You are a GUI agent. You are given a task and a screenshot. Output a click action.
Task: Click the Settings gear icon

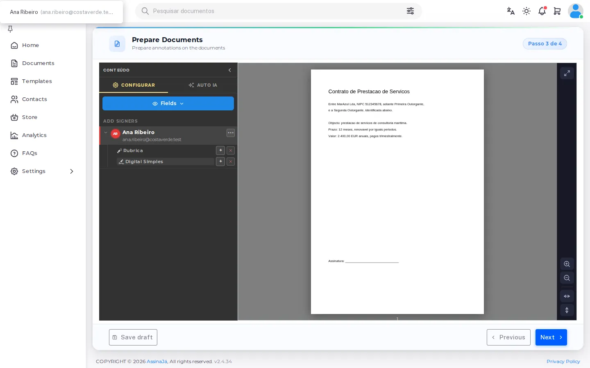tap(14, 171)
